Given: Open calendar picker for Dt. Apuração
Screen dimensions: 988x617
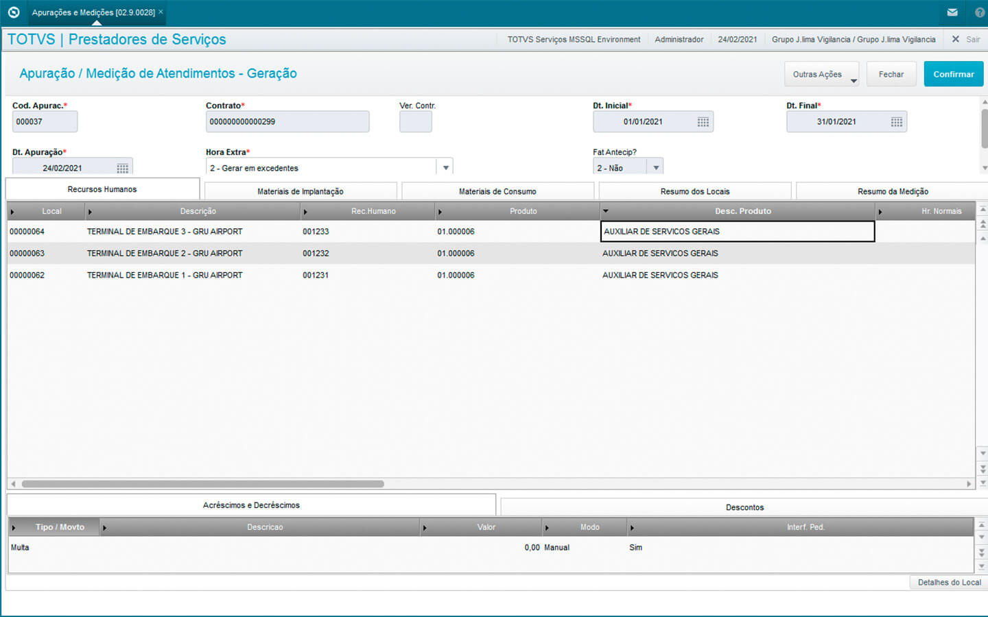Looking at the screenshot, I should [122, 168].
